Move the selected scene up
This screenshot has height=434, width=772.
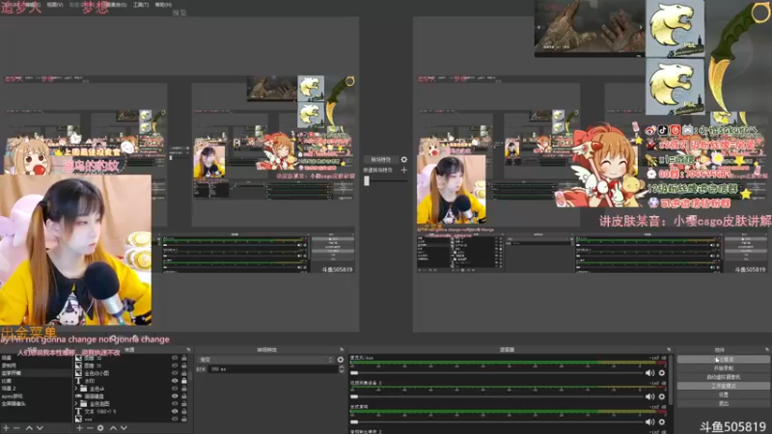click(29, 428)
